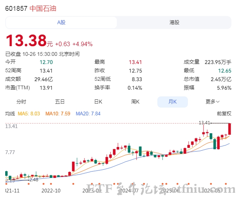Click the MA5: 8.03 indicator label
Screen dimensions: 237x198
(29, 114)
